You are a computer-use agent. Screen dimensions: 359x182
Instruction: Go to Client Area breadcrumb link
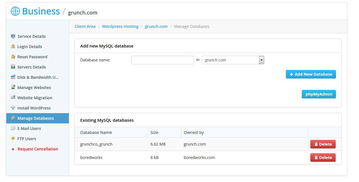(85, 26)
